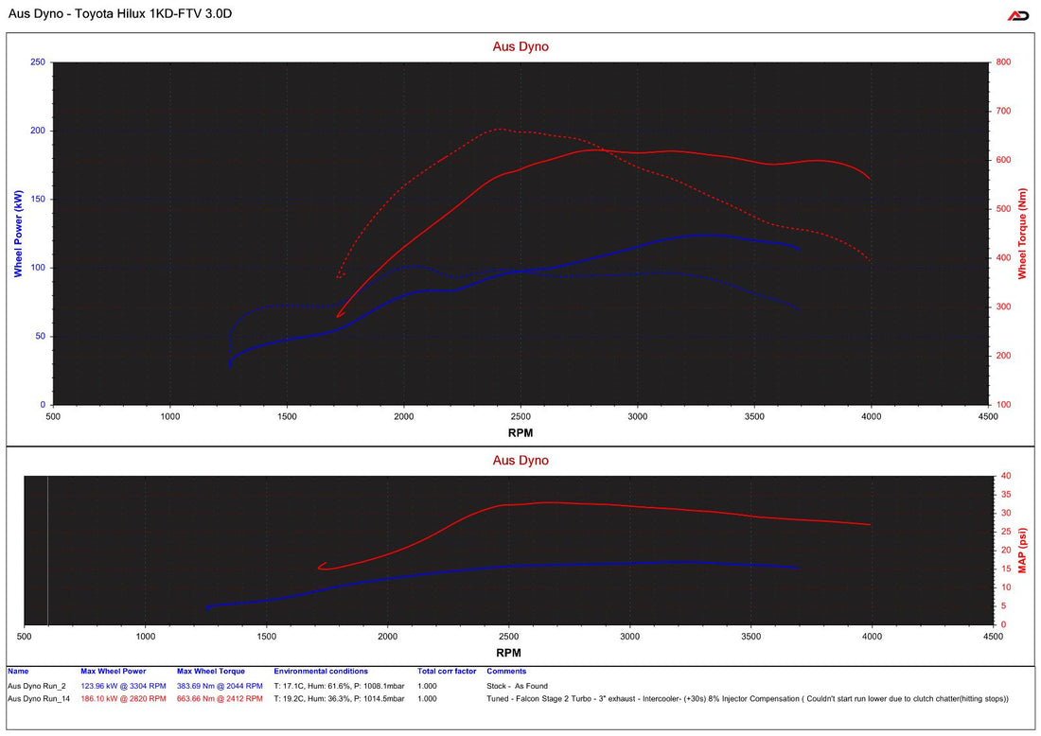Sort by the 'Name' column header
This screenshot has height=736, width=1041.
coord(18,672)
